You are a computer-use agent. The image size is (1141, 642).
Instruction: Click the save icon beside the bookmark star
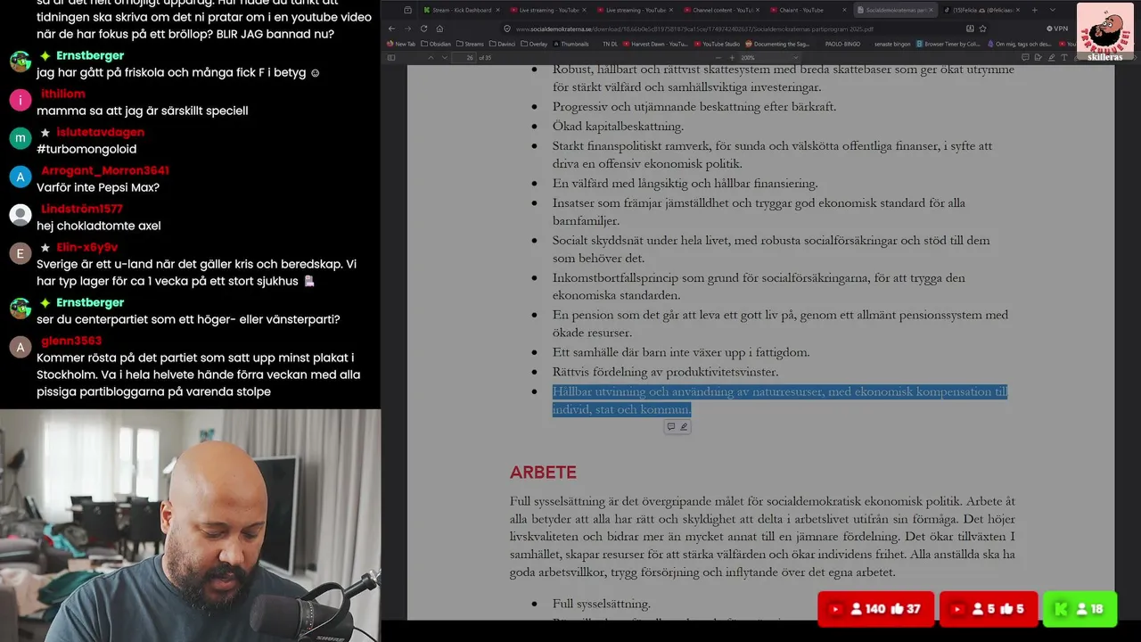(969, 29)
